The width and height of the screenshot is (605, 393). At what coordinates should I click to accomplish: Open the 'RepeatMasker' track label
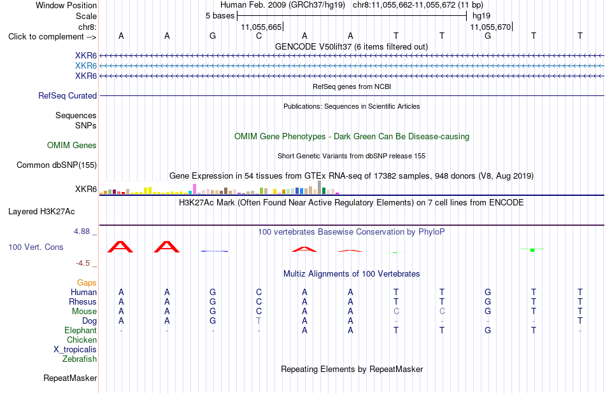70,378
